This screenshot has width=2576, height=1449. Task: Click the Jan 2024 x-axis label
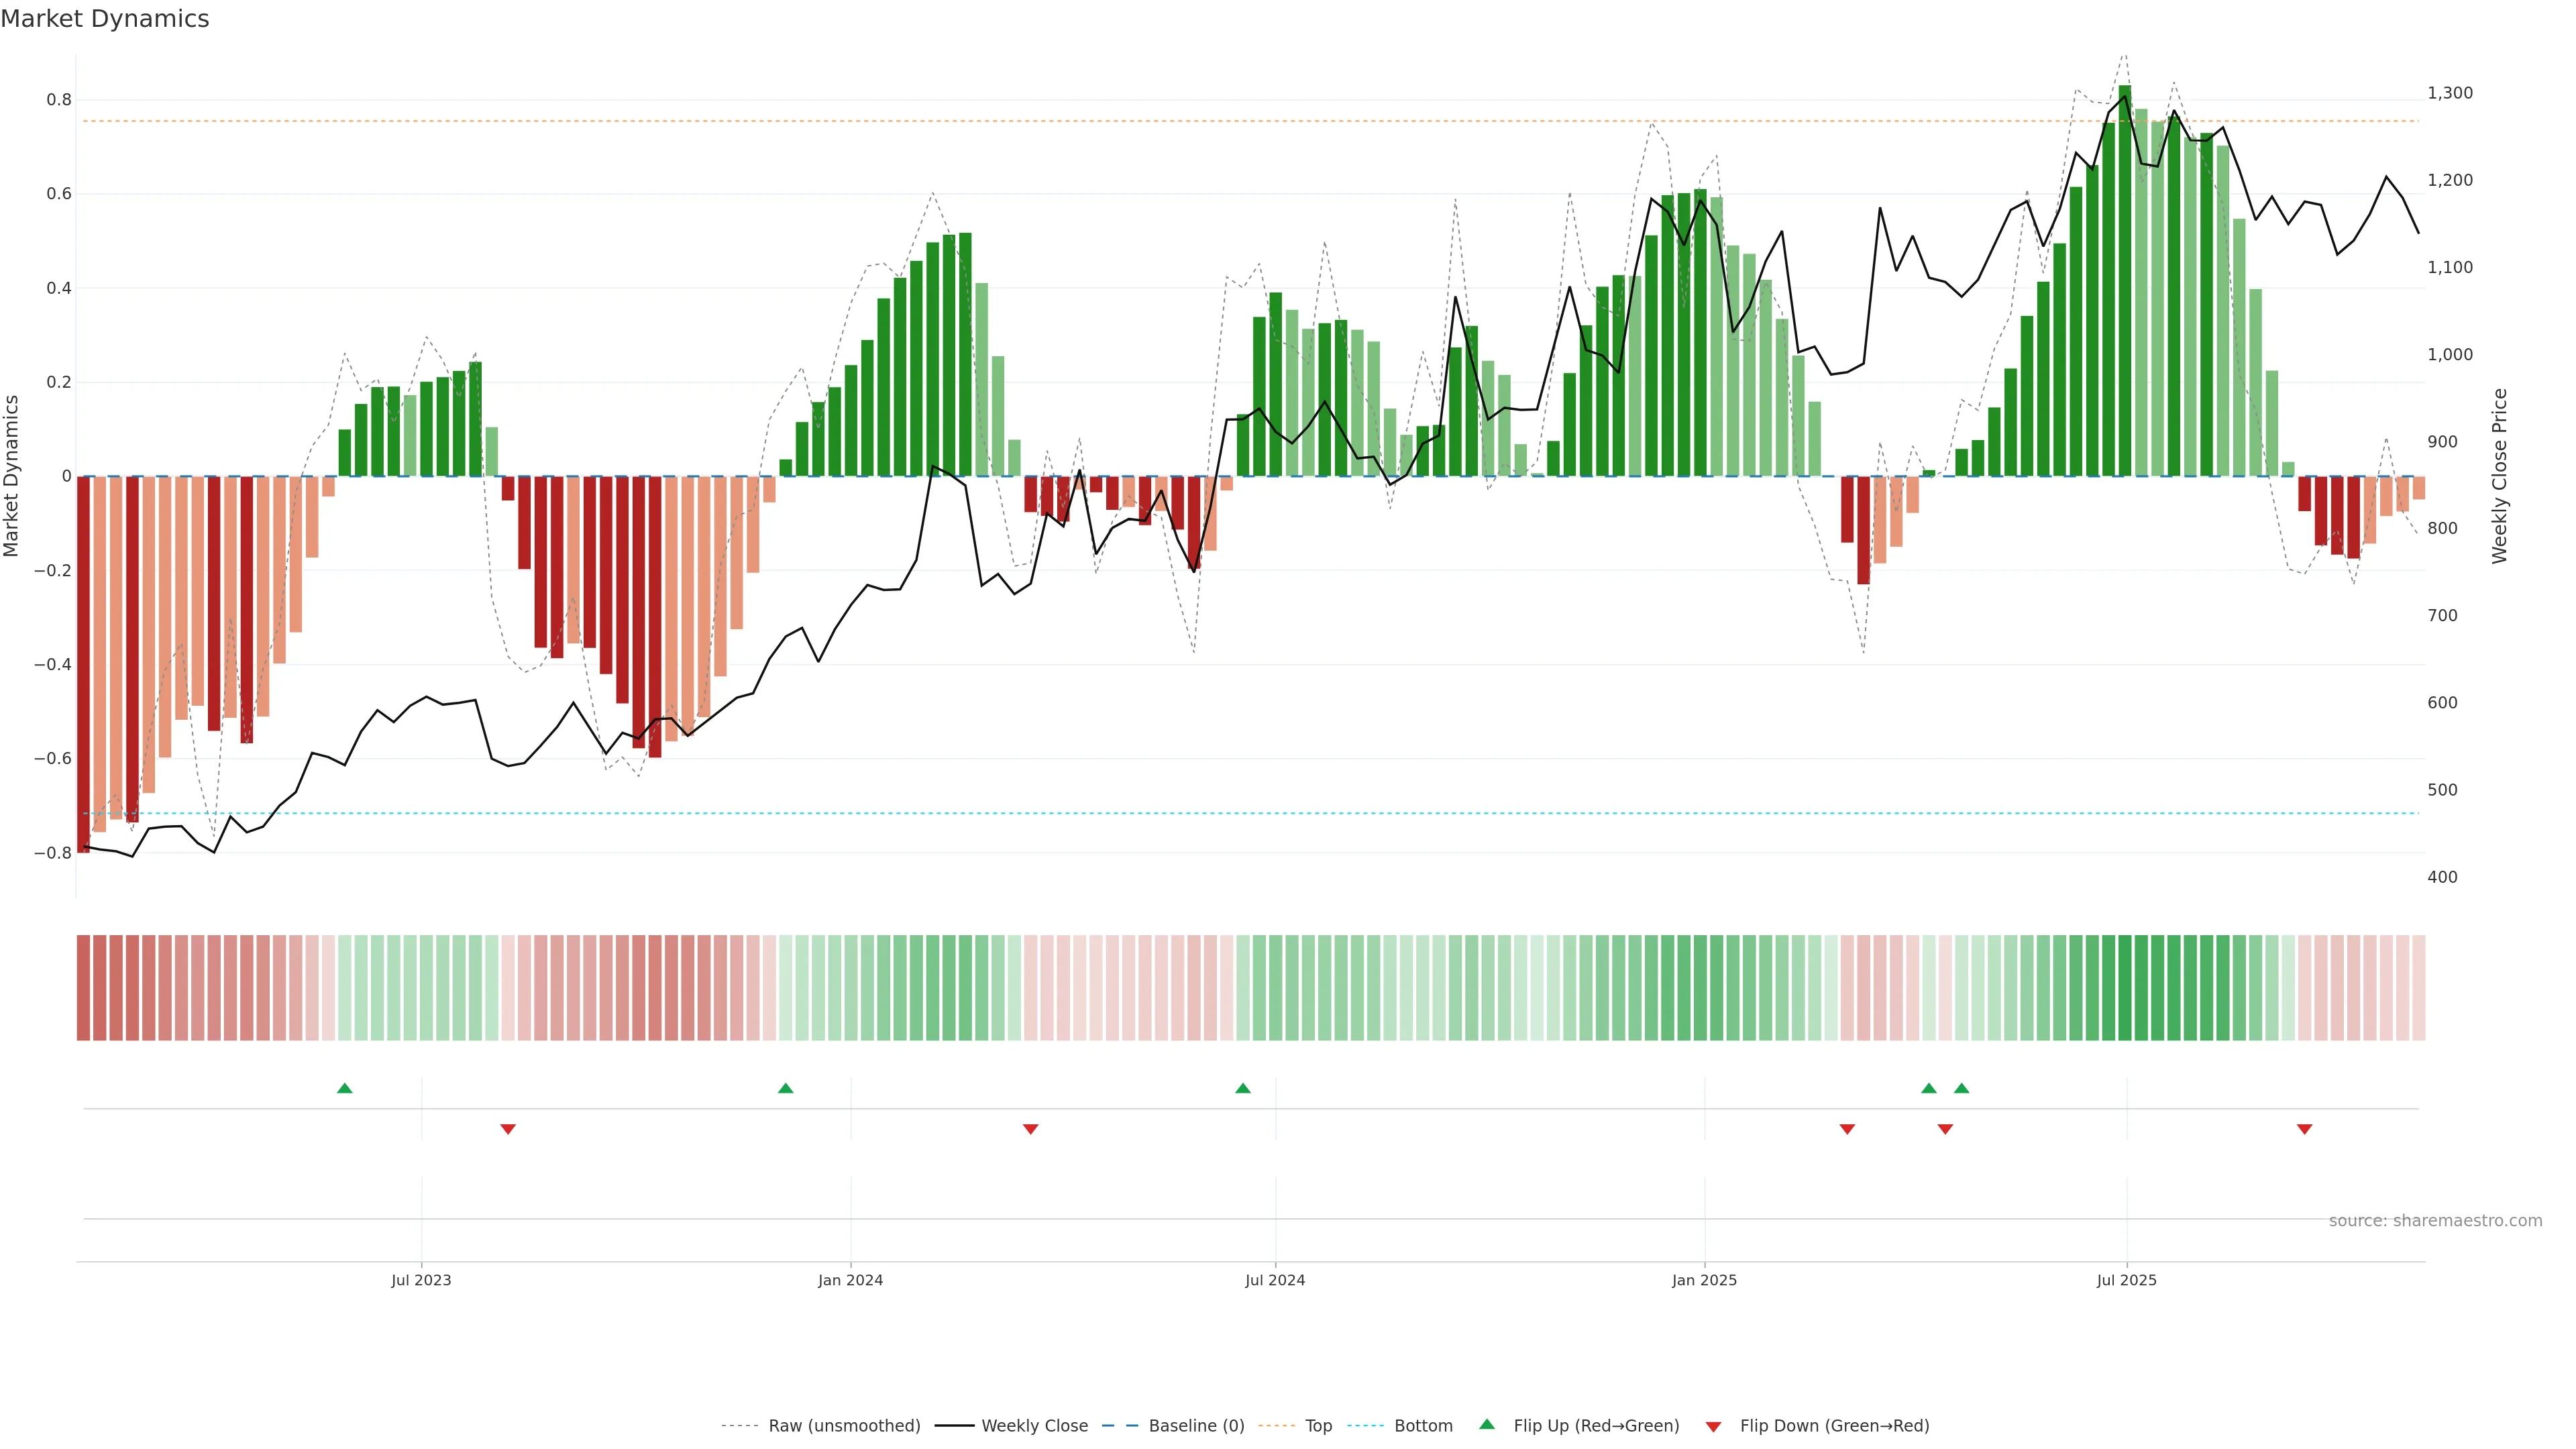tap(850, 1280)
